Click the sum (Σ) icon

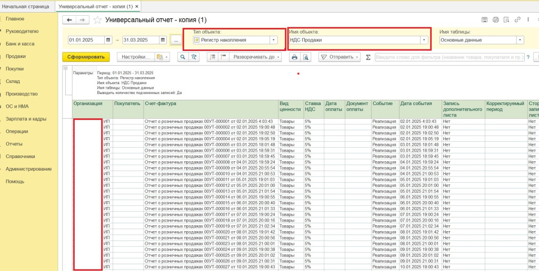(368, 57)
